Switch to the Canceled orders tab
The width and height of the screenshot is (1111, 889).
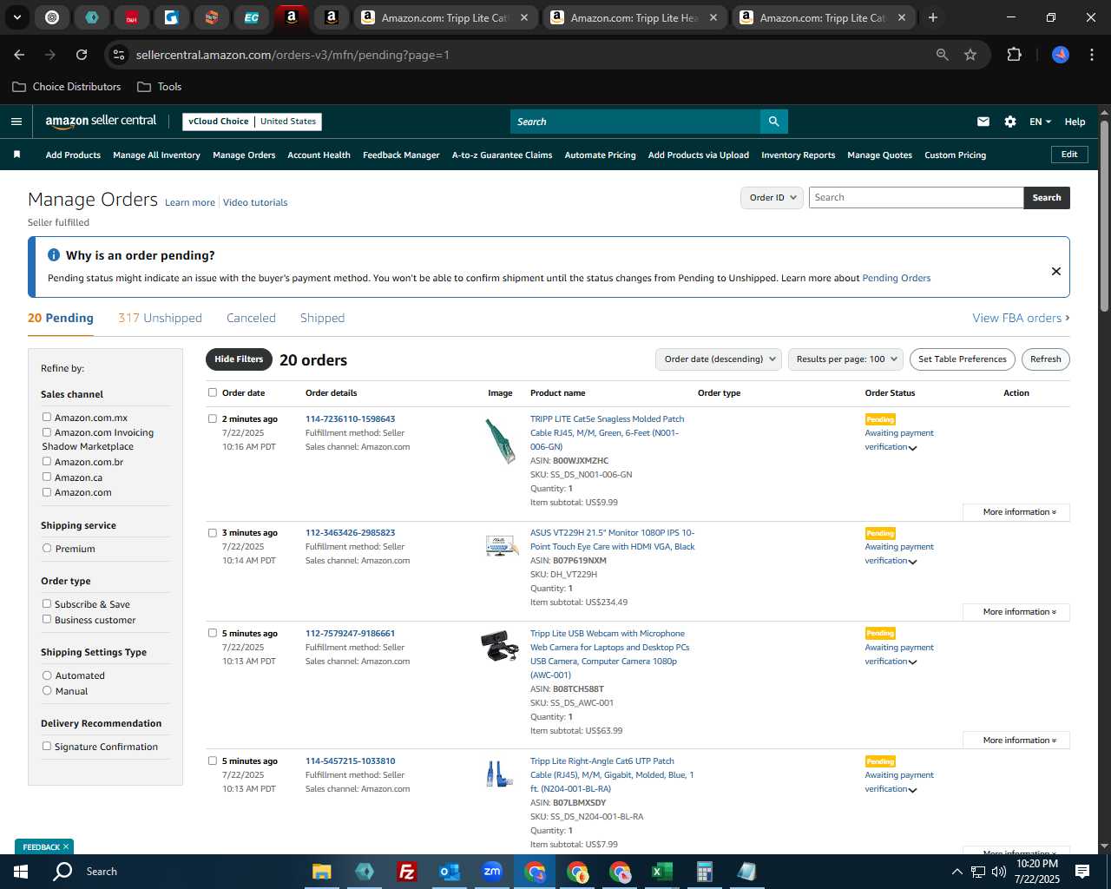251,318
